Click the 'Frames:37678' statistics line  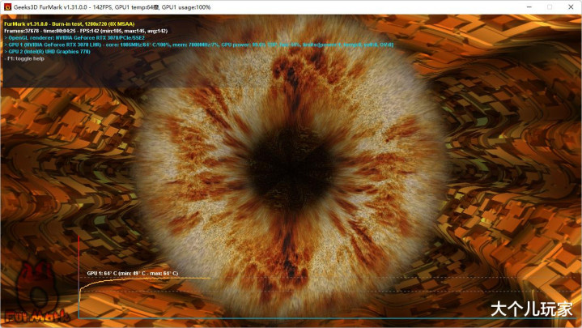tap(86, 31)
